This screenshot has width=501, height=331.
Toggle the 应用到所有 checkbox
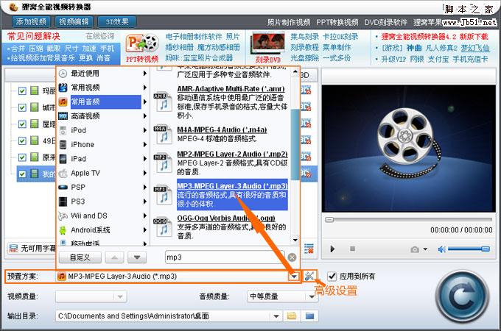[x=332, y=276]
